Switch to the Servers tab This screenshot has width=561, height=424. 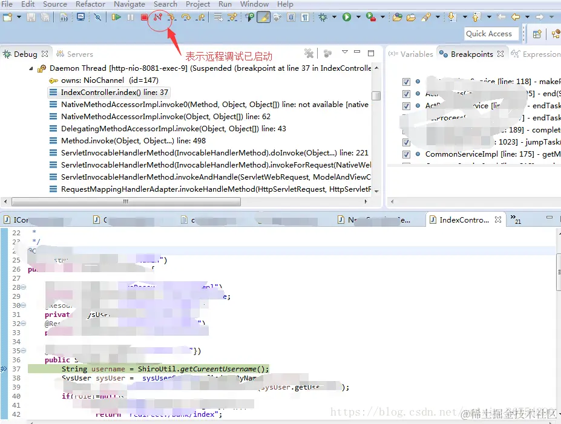[75, 54]
